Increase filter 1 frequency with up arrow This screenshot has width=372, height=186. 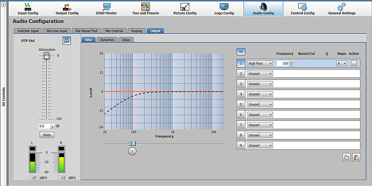291,62
